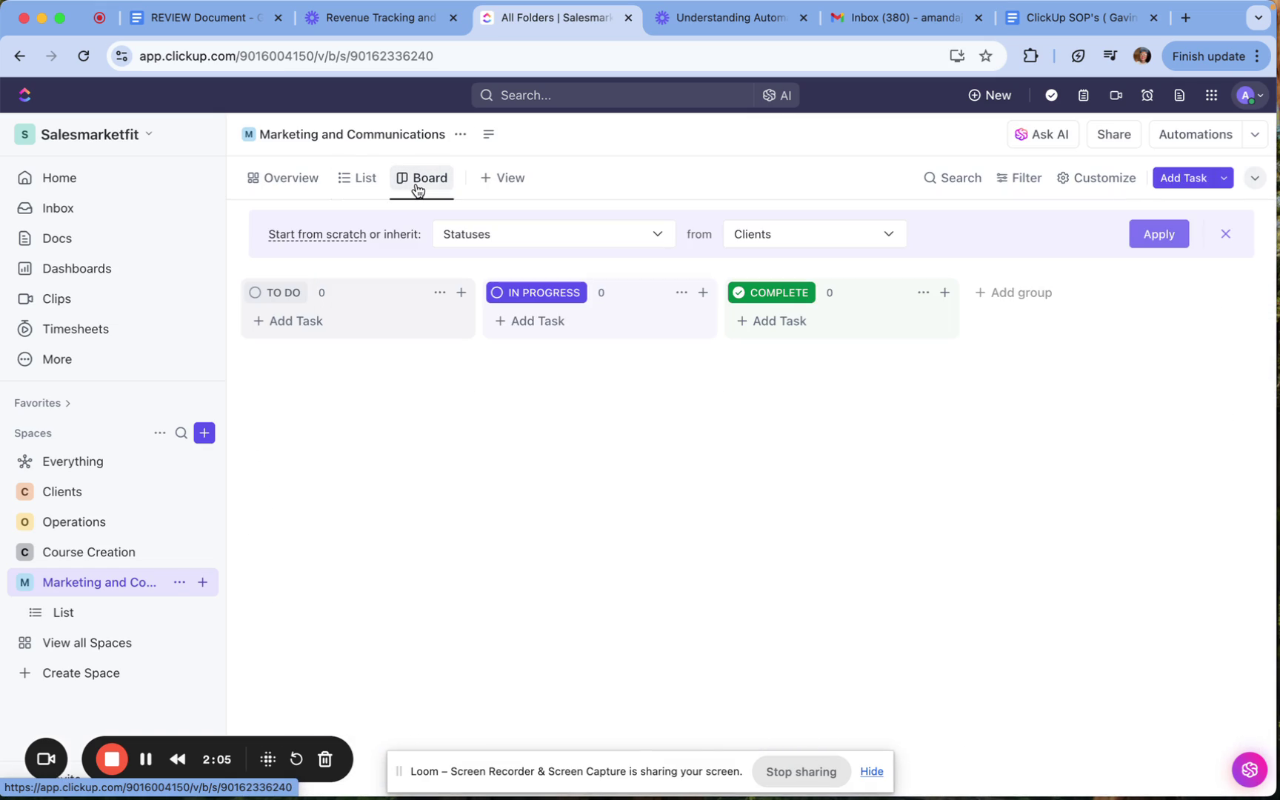
Task: Open the Notepad icon in top bar
Action: point(1084,95)
